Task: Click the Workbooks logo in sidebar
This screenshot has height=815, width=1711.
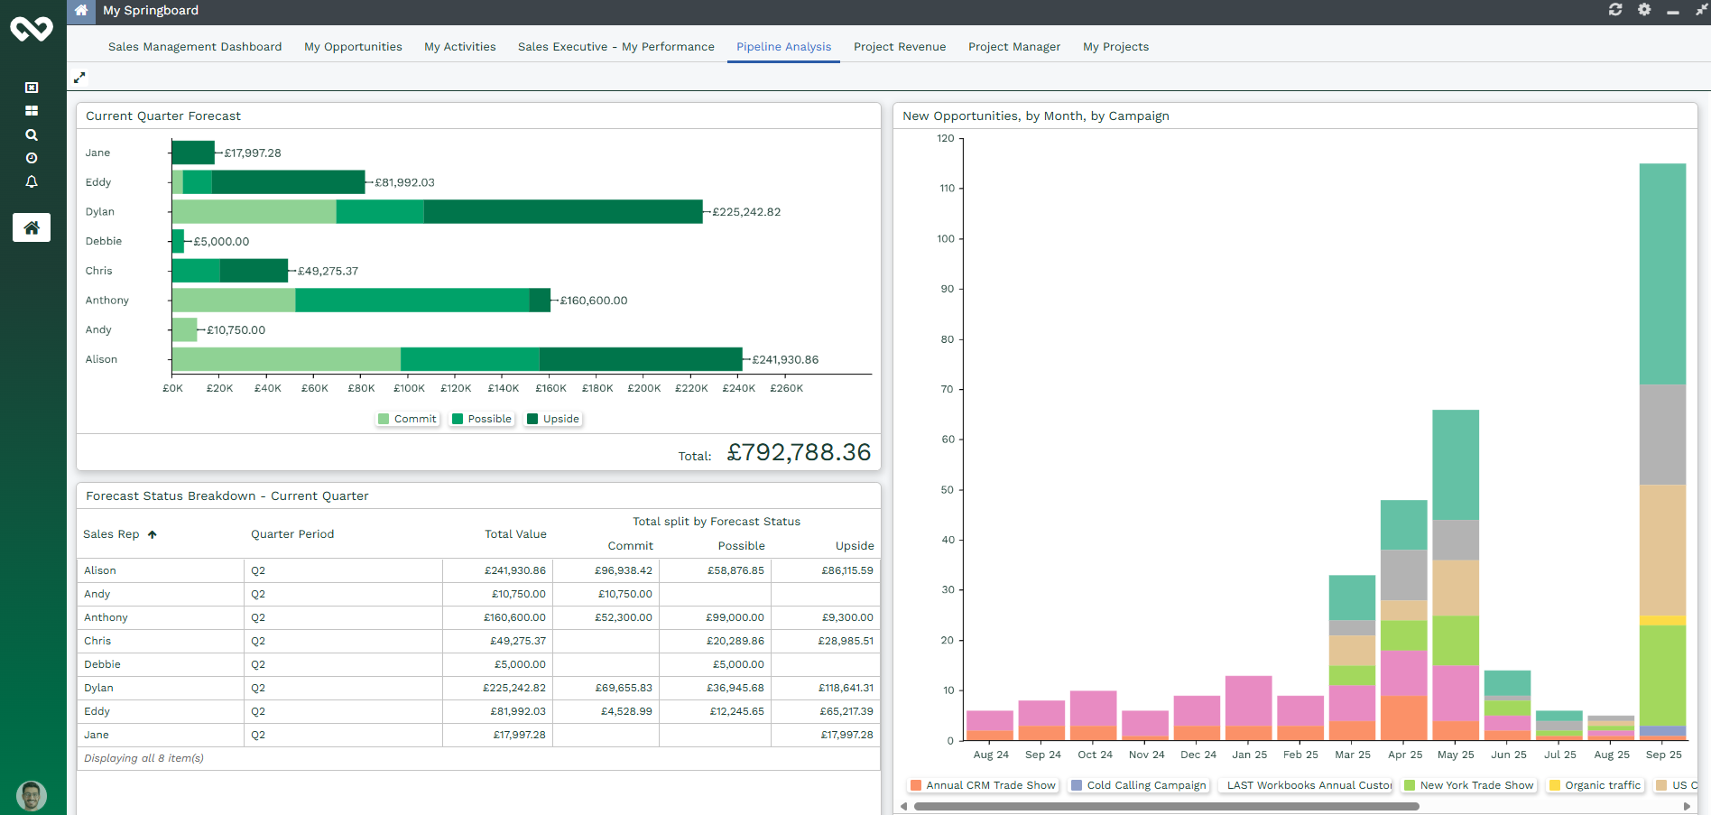Action: [x=32, y=30]
